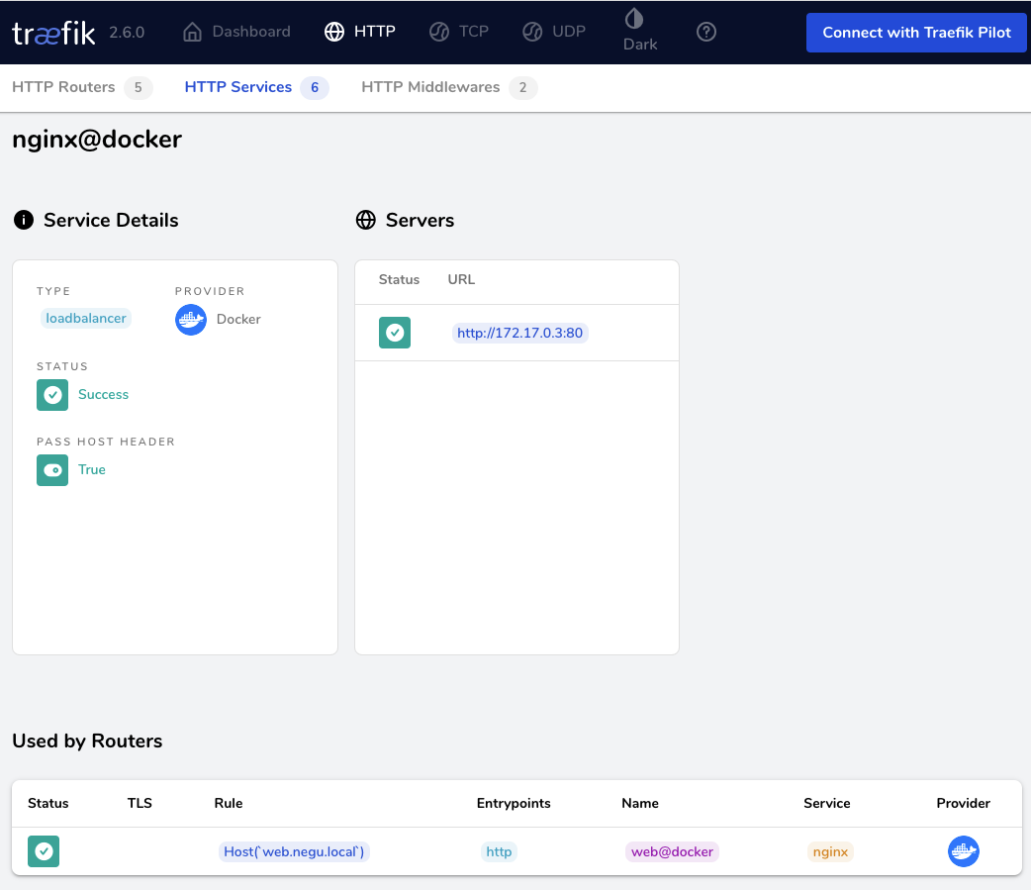Click the Dashboard home icon in navigation
The width and height of the screenshot is (1031, 890).
pos(192,31)
